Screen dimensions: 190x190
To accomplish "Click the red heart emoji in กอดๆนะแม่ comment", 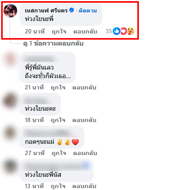I will [x=75, y=142].
